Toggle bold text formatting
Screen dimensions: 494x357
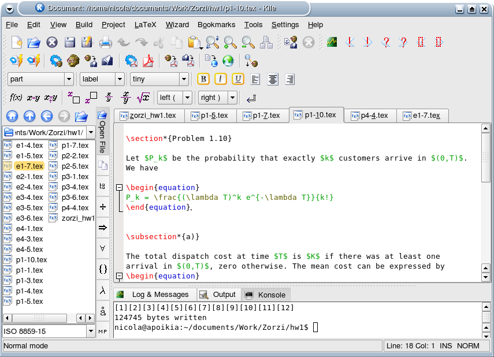pyautogui.click(x=203, y=79)
